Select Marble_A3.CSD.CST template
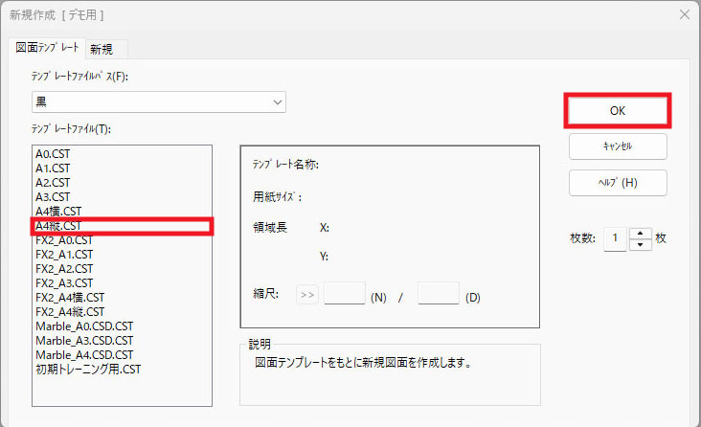 pyautogui.click(x=84, y=340)
